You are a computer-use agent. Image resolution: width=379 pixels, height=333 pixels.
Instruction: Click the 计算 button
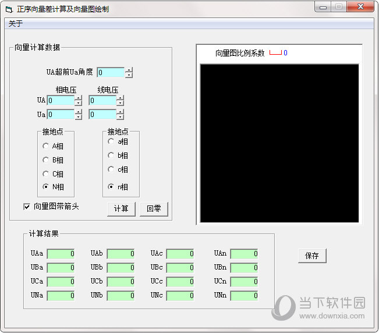[121, 209]
